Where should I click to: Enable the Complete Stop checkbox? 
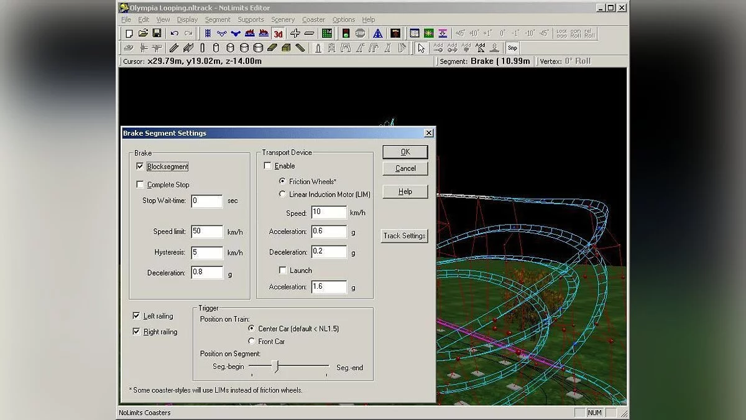pyautogui.click(x=140, y=184)
